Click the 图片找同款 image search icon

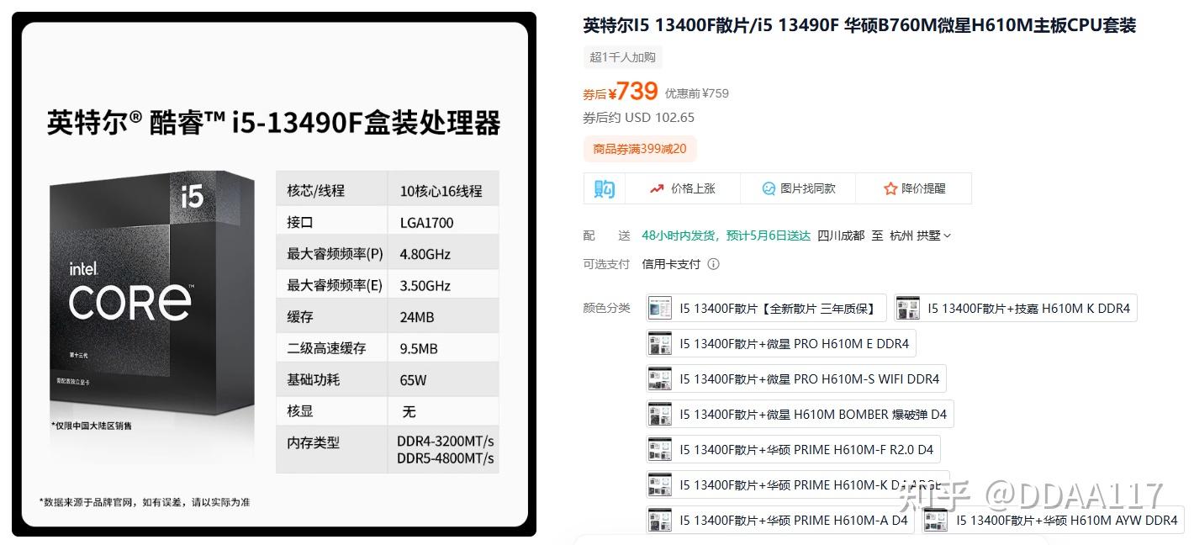[769, 188]
